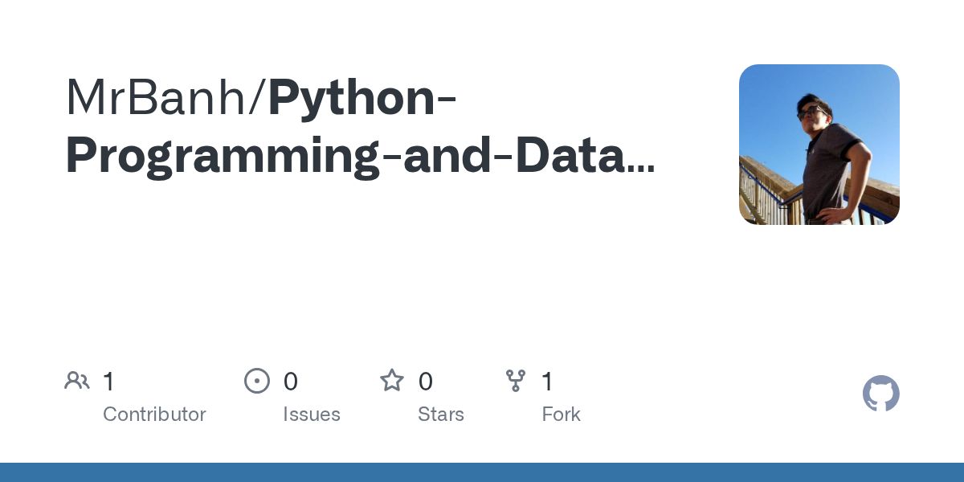
Task: Click the Stars star icon
Action: [x=392, y=380]
